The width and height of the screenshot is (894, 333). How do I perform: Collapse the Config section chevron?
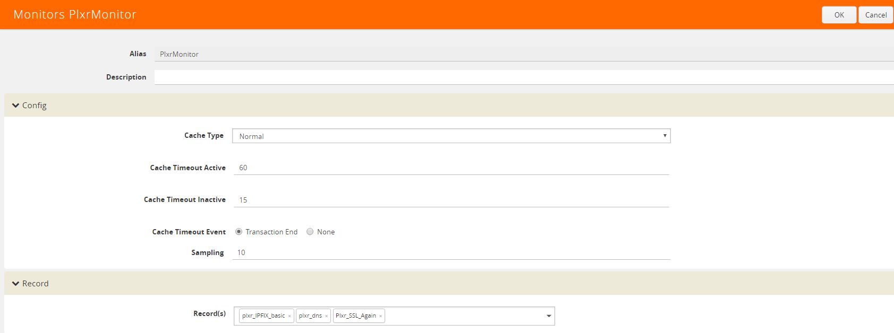(x=15, y=106)
